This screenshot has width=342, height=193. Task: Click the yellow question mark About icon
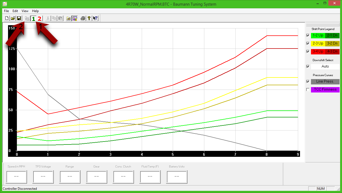(89, 18)
